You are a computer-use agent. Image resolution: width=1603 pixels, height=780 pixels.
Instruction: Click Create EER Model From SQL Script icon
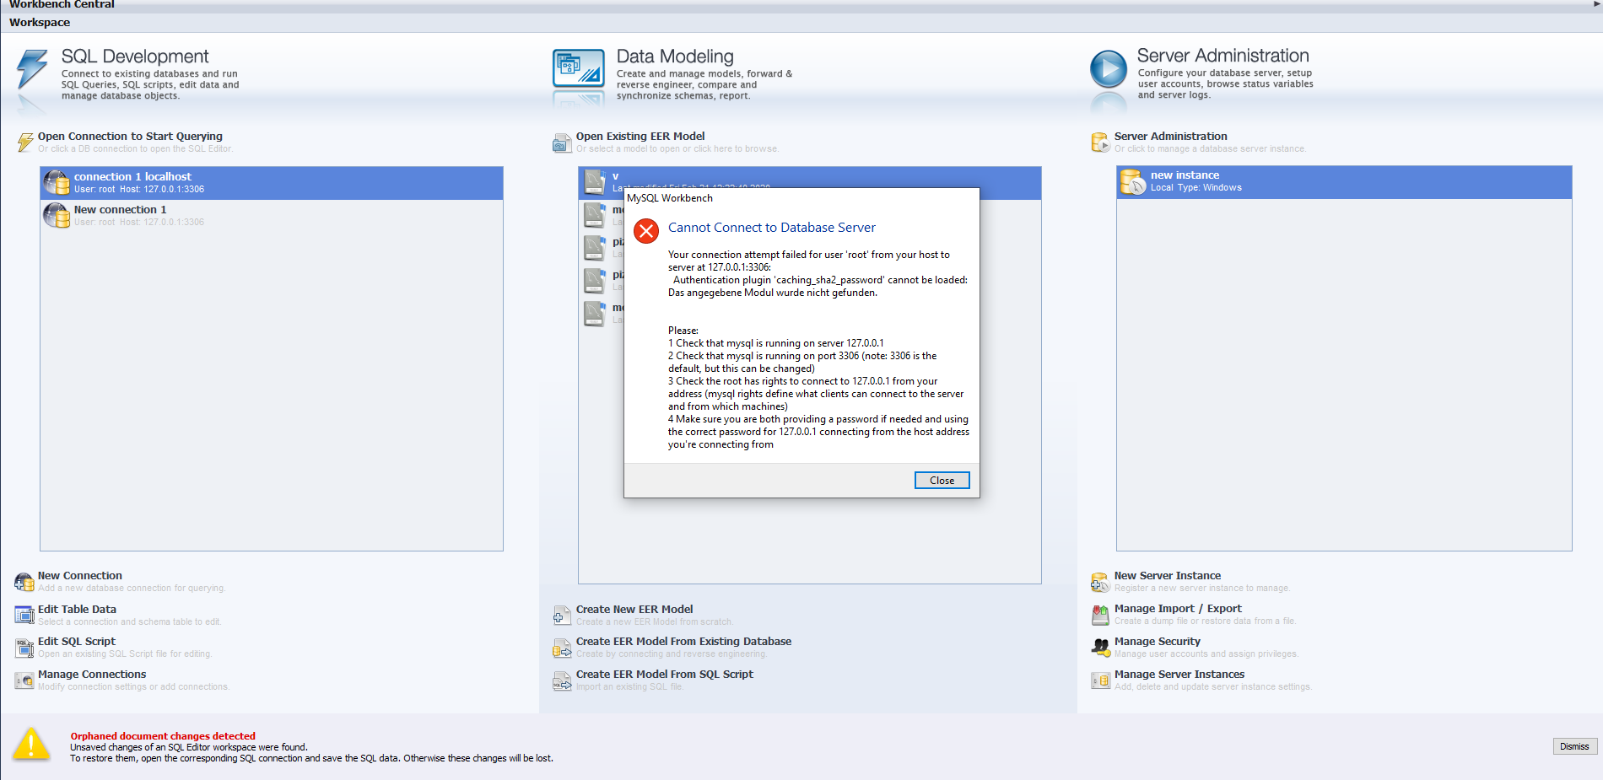tap(563, 680)
